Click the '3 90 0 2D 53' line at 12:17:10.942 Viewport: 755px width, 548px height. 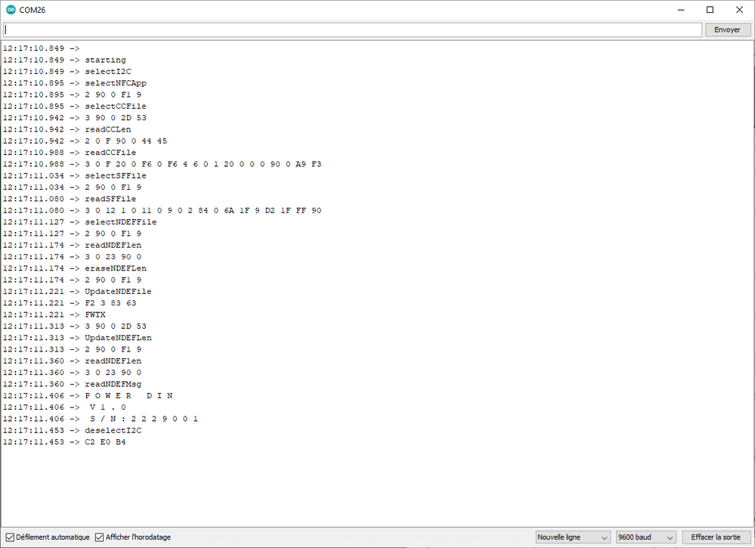pyautogui.click(x=75, y=118)
